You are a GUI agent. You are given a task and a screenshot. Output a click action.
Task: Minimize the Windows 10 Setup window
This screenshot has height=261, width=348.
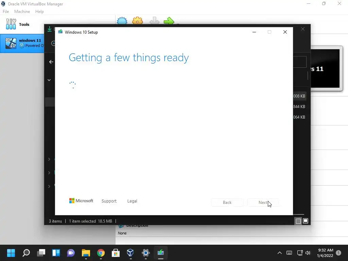click(254, 32)
